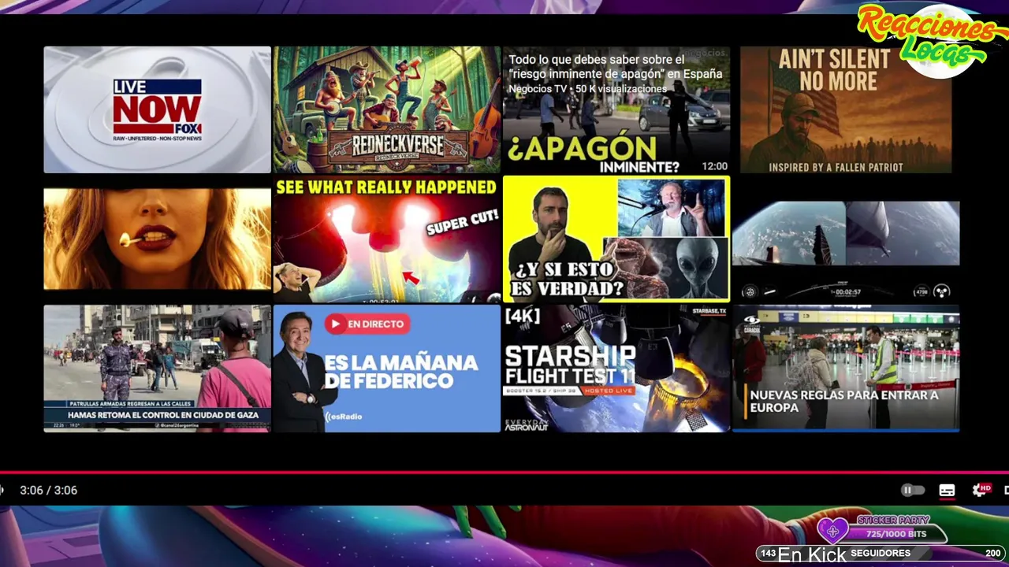Open the Starship Flight Test 11 video
This screenshot has height=567, width=1009.
click(616, 369)
